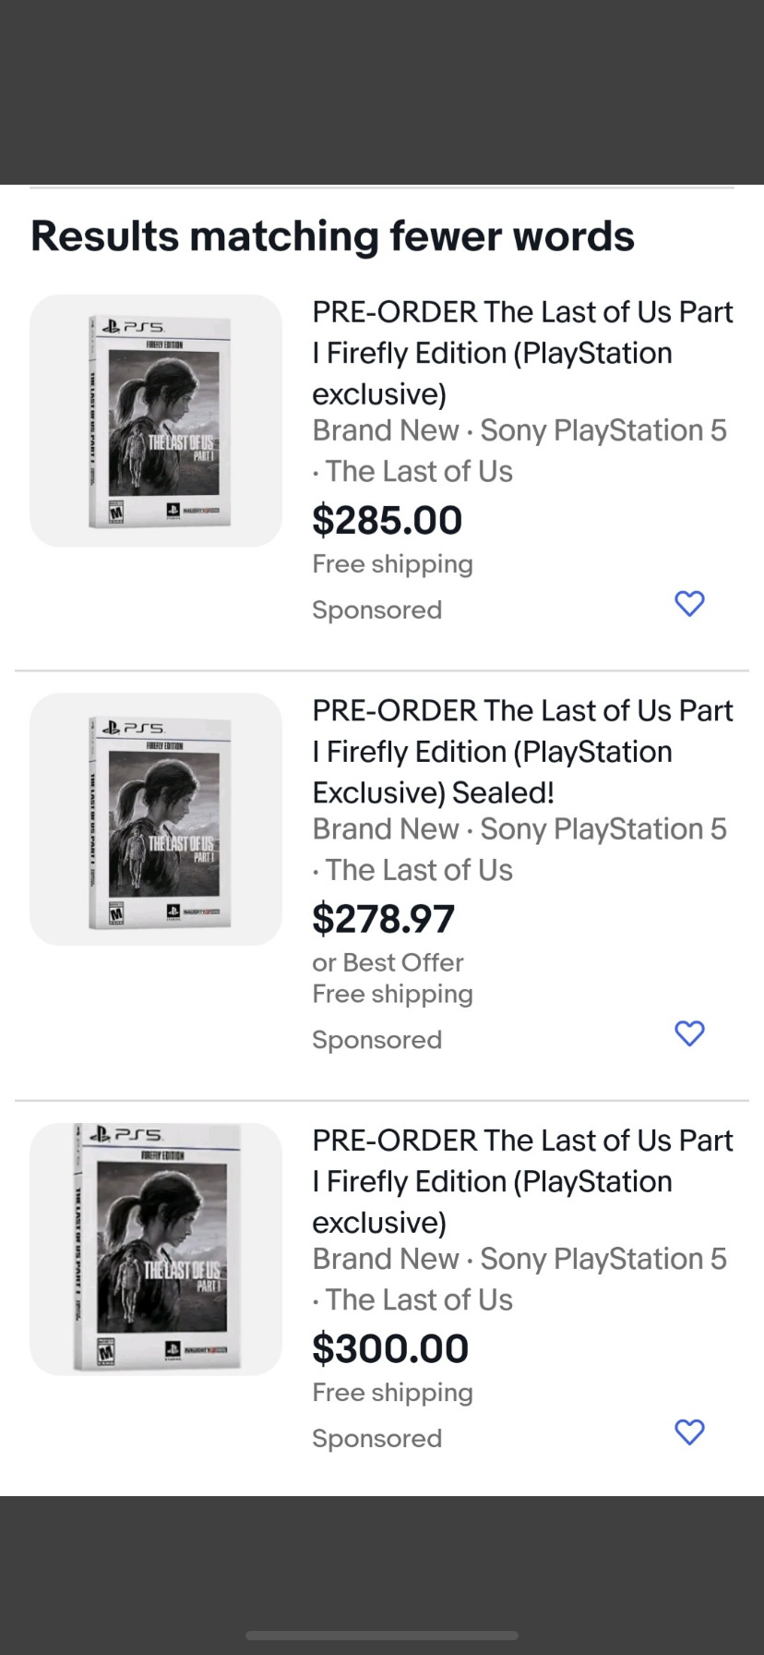Open the title of the $285.00 listing
This screenshot has height=1655, width=764.
click(x=521, y=352)
